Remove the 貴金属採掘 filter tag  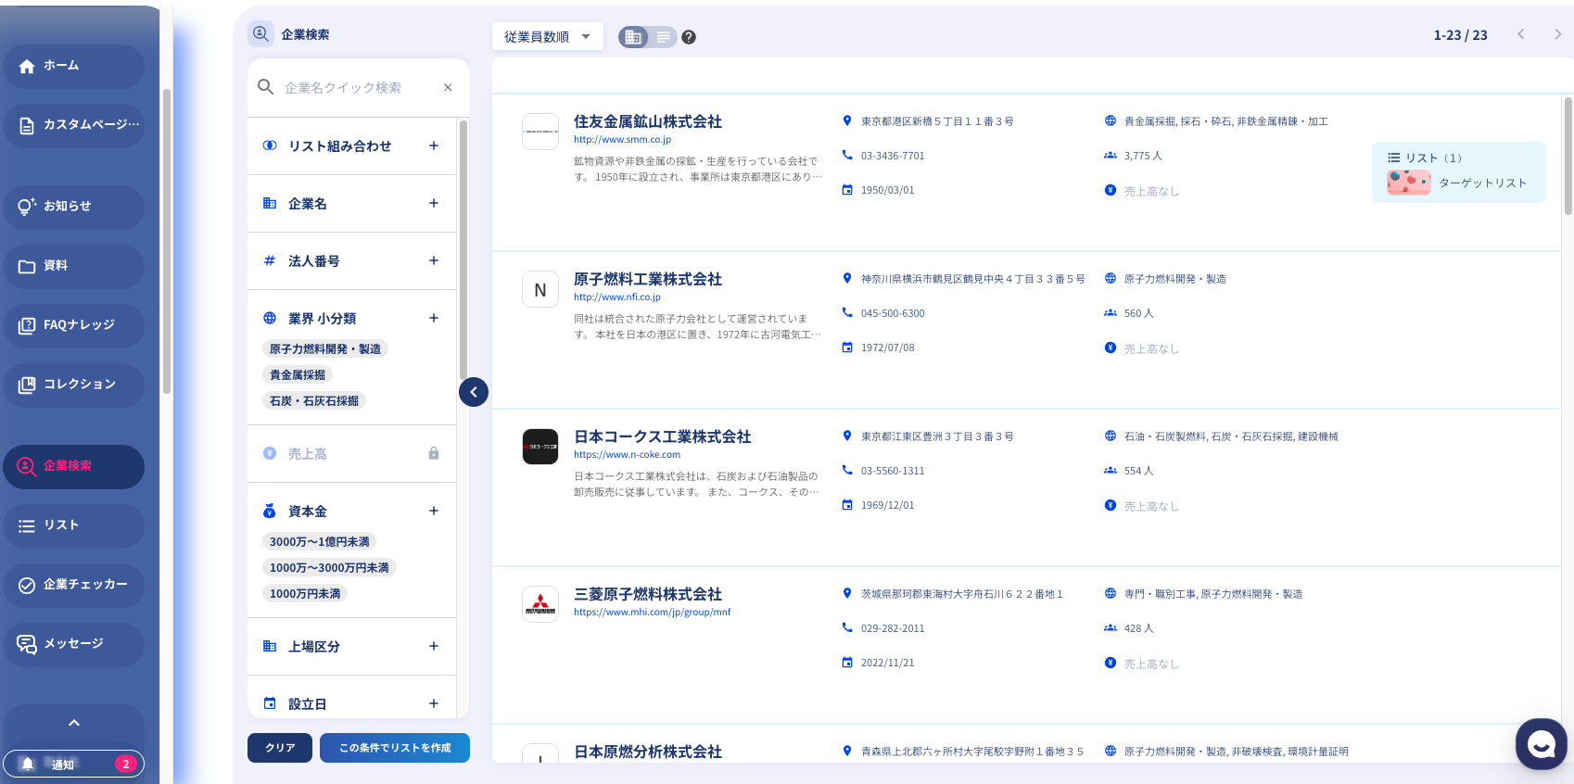(298, 375)
